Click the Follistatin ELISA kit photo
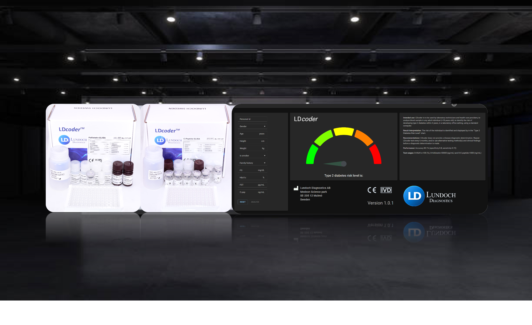This screenshot has height=325, width=532. click(93, 158)
